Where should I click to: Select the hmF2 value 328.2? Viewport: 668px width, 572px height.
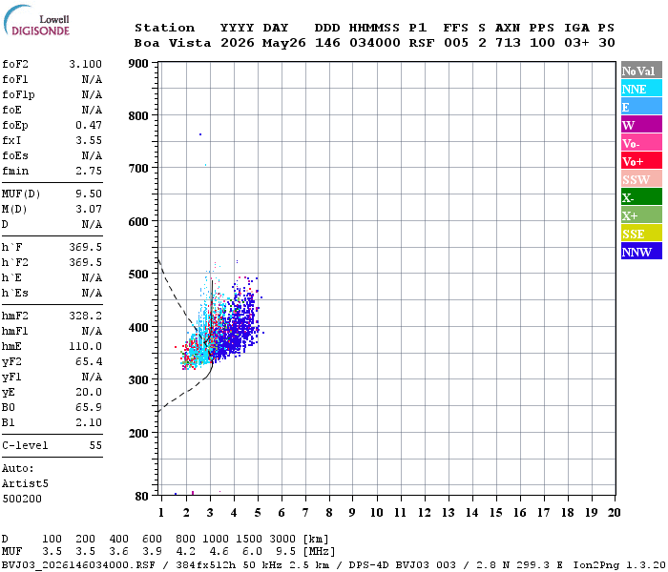(x=85, y=316)
